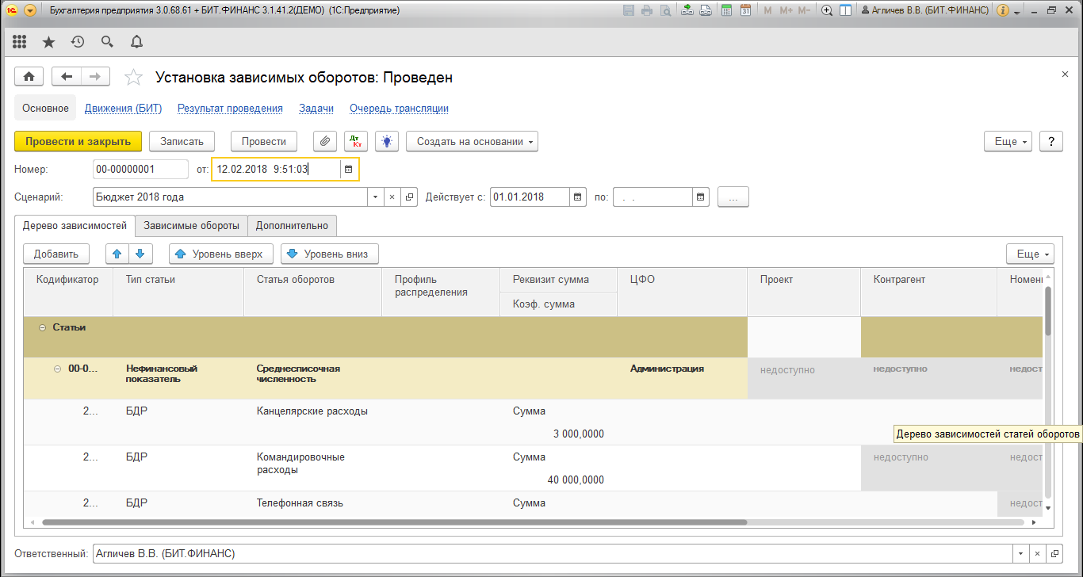Go to the home page icon
The width and height of the screenshot is (1083, 577).
pyautogui.click(x=29, y=77)
